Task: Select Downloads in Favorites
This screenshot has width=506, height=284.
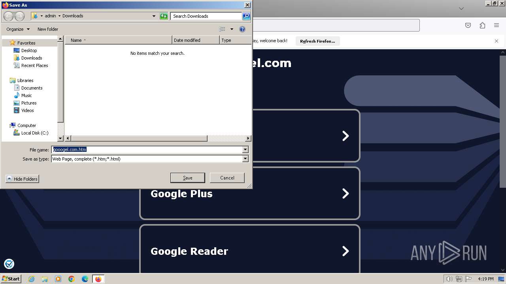Action: pyautogui.click(x=32, y=58)
